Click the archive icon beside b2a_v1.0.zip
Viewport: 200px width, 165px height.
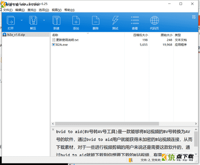(x=5, y=35)
